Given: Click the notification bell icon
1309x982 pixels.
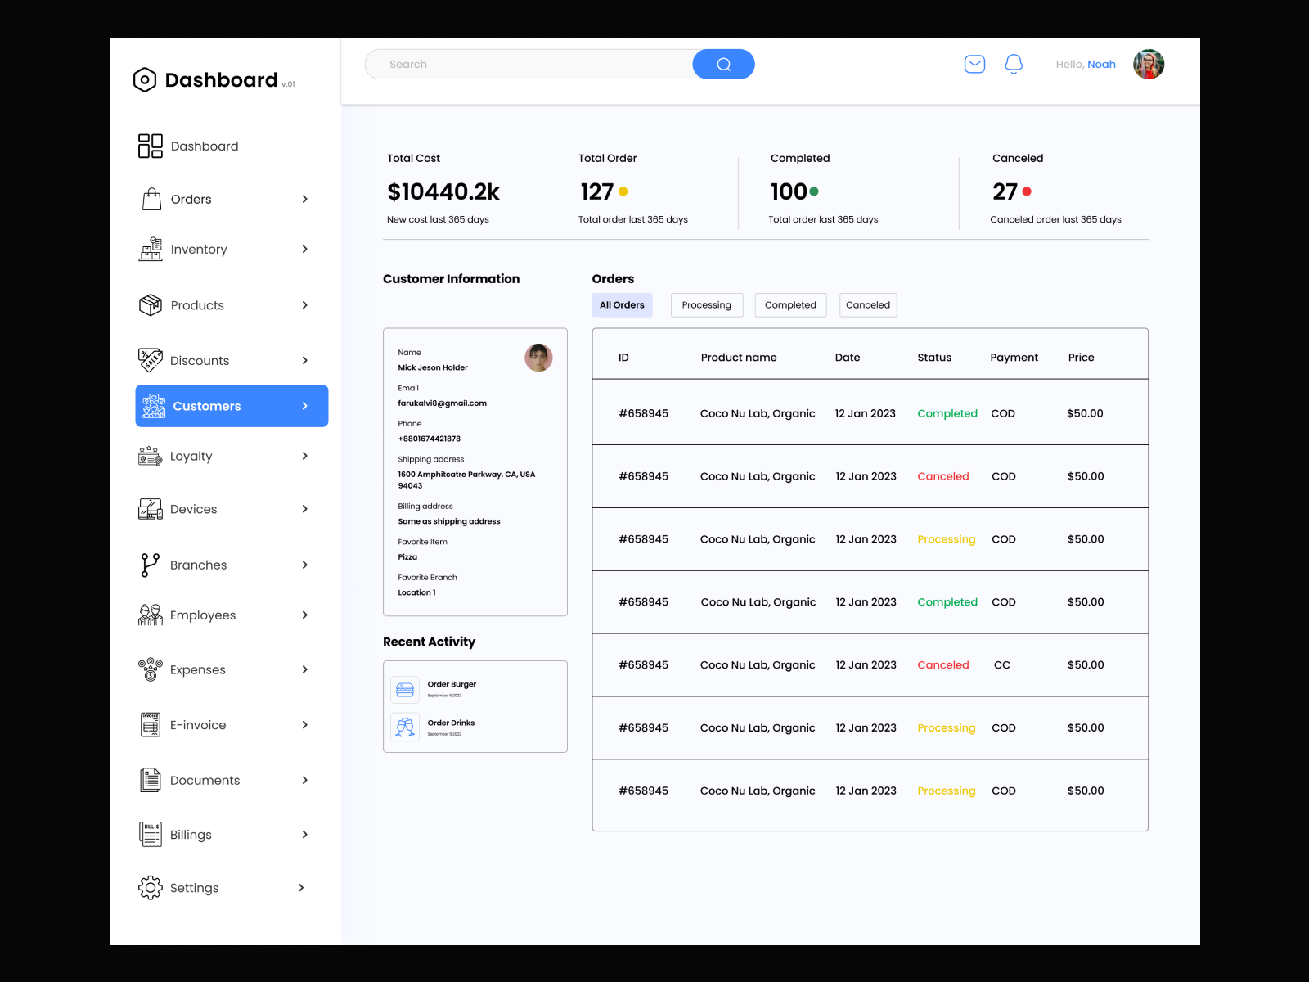Looking at the screenshot, I should coord(1014,64).
